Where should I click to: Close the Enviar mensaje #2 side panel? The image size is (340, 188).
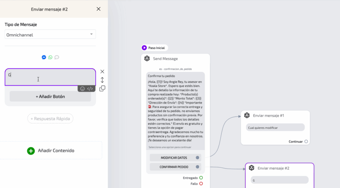[98, 9]
